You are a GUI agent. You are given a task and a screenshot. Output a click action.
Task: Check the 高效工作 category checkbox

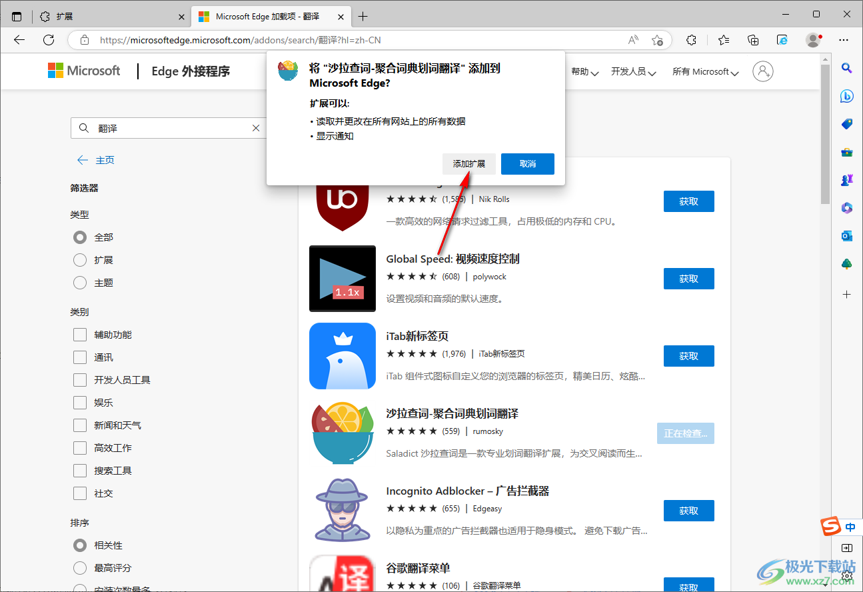point(80,448)
